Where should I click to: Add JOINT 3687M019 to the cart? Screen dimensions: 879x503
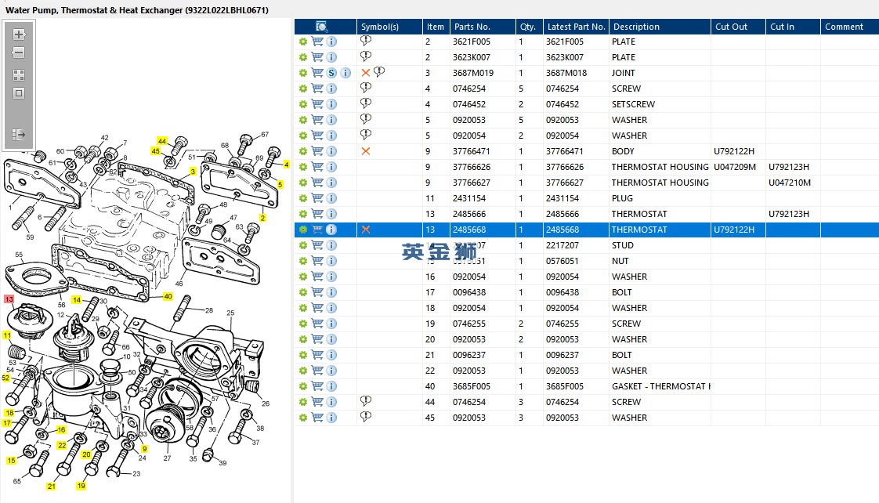point(317,73)
